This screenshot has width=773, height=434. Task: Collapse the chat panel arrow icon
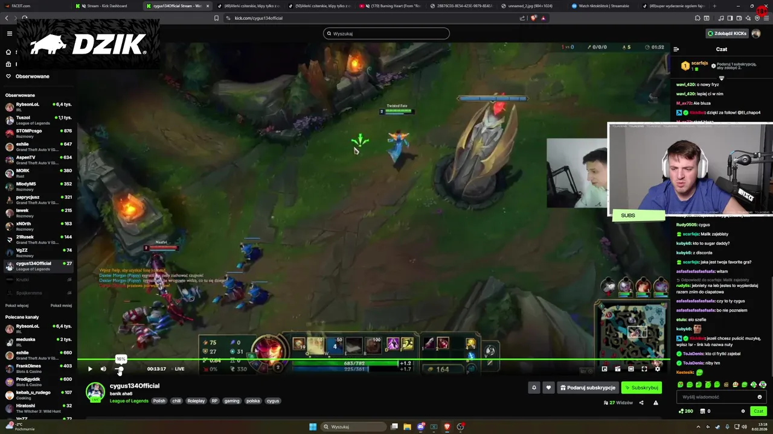pyautogui.click(x=676, y=49)
